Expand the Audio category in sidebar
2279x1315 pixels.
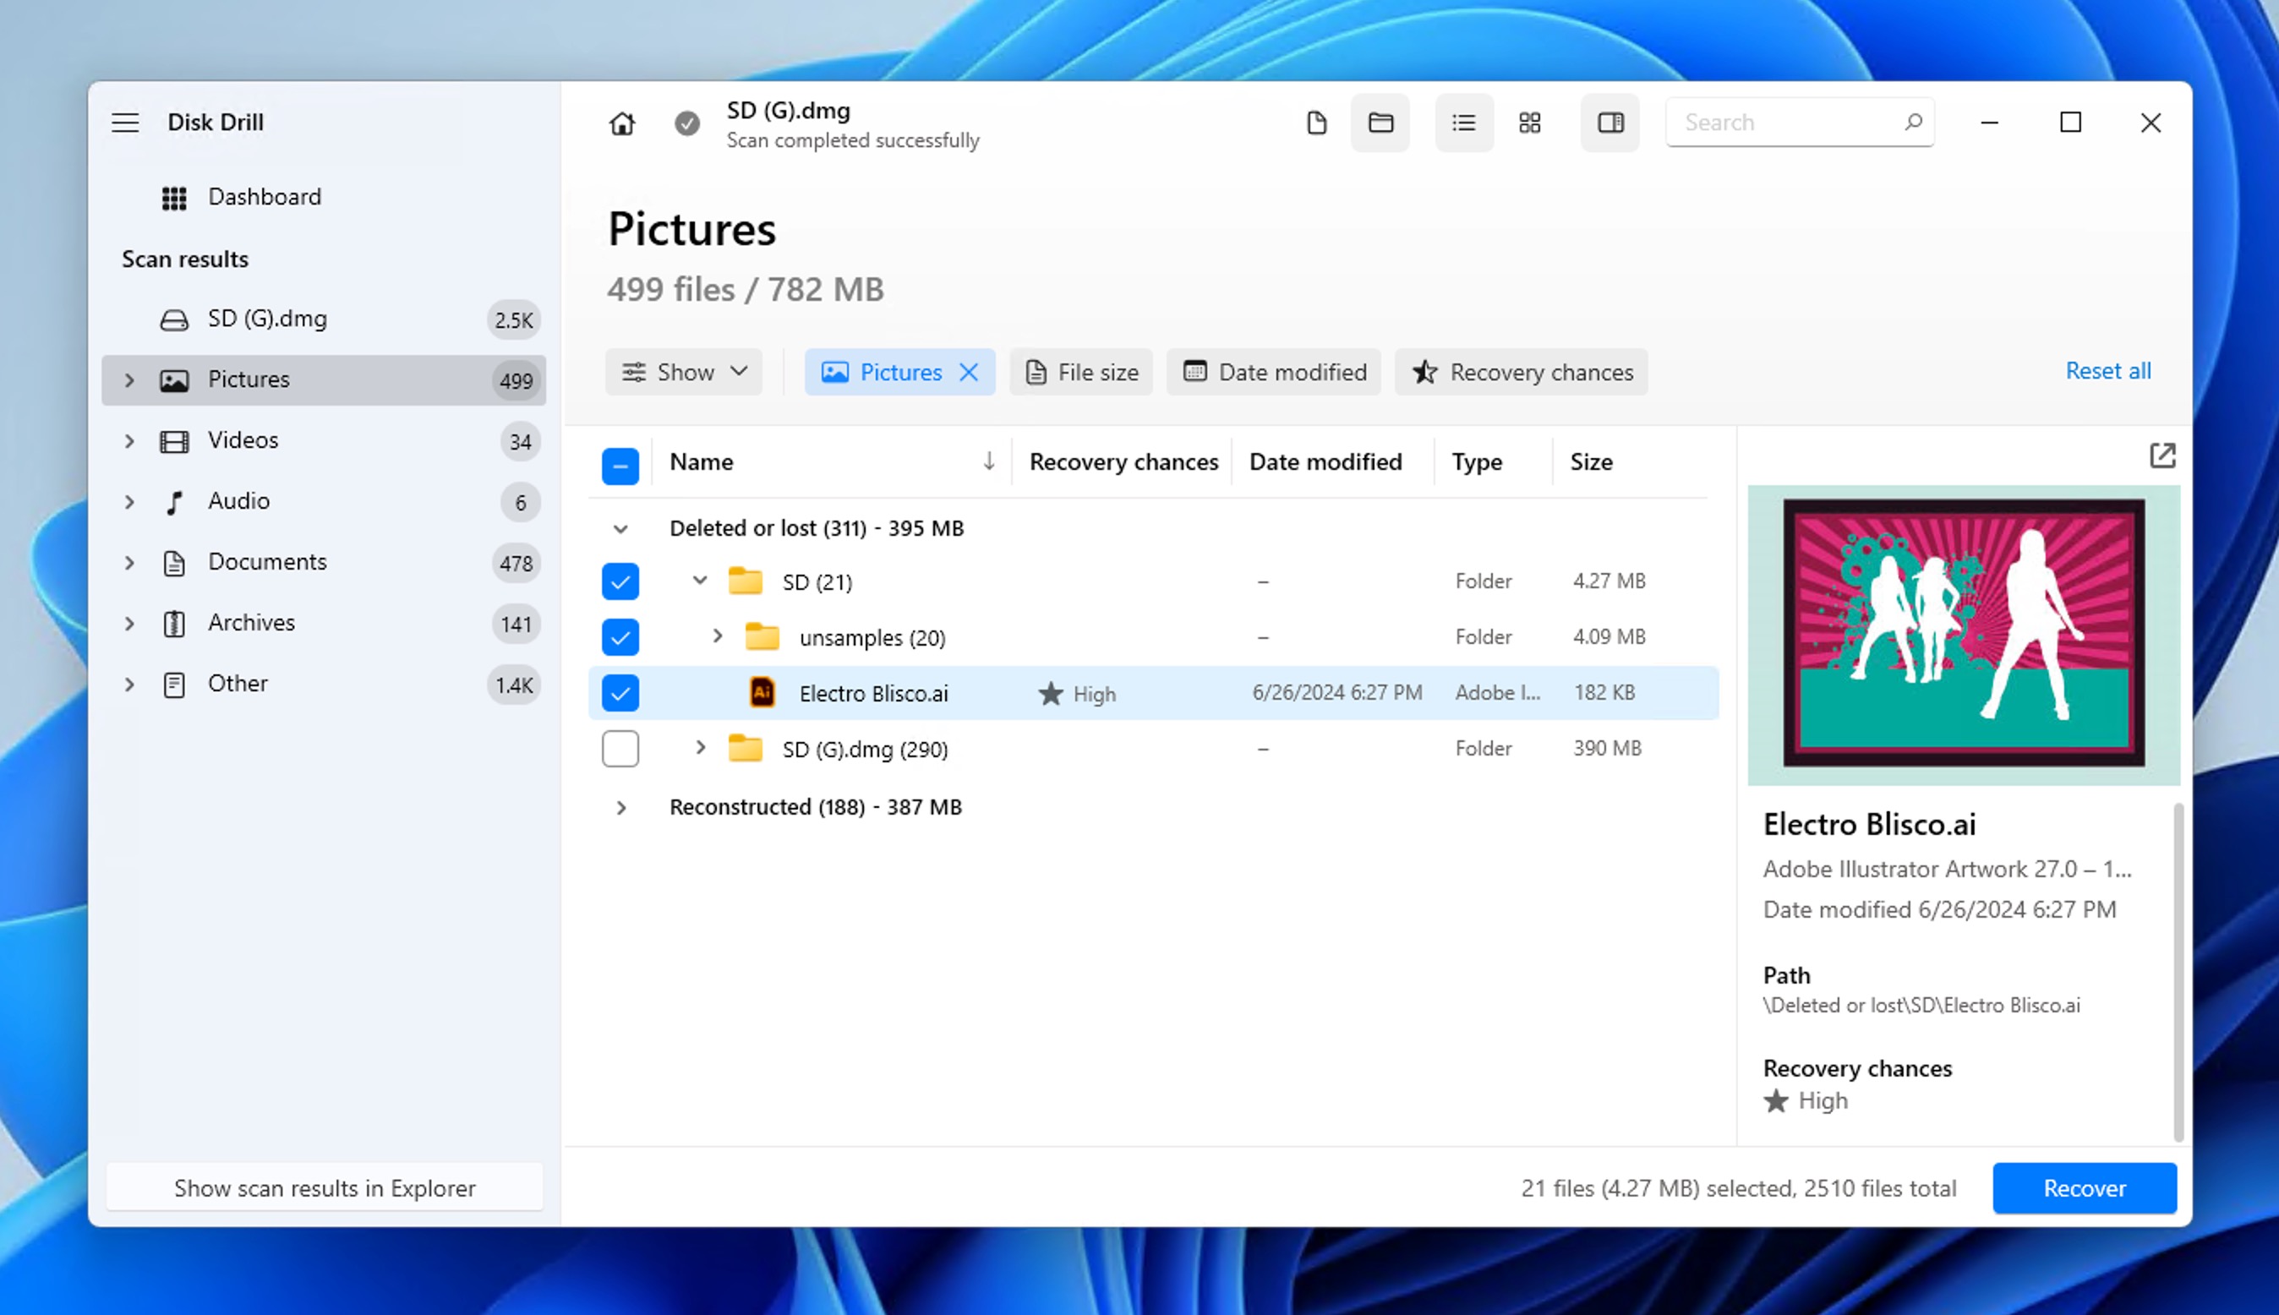point(129,502)
